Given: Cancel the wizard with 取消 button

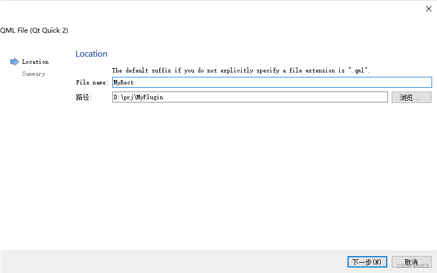Looking at the screenshot, I should 411,262.
